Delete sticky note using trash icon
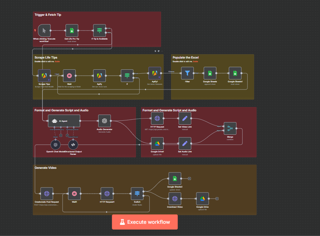This screenshot has height=236, width=320. pos(155,51)
